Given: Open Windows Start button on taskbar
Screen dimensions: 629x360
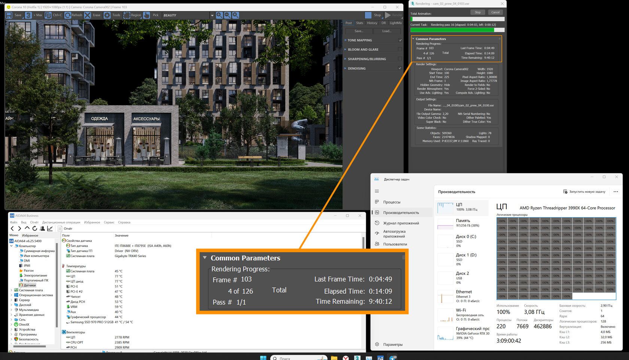Looking at the screenshot, I should tap(263, 358).
